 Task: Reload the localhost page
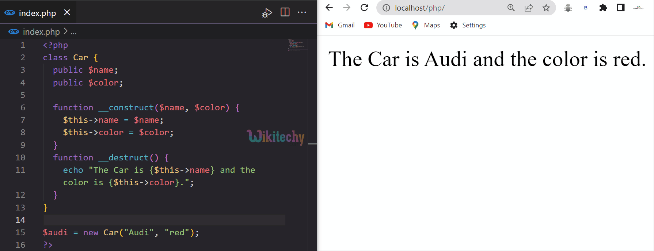364,8
